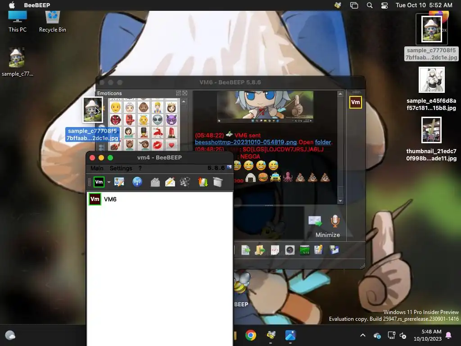Click the BeeBEEP bee icon in Windows taskbar
This screenshot has width=461, height=346.
pos(271,335)
